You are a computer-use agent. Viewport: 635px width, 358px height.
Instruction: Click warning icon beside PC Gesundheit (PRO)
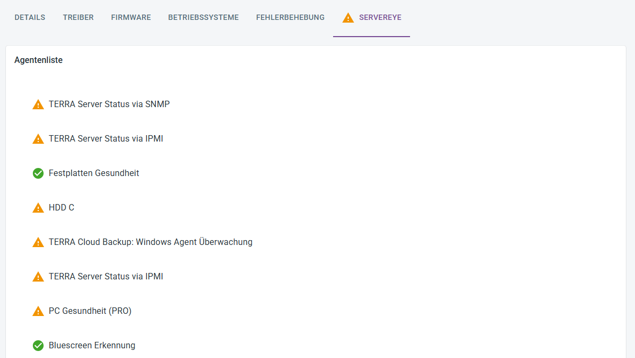point(38,311)
